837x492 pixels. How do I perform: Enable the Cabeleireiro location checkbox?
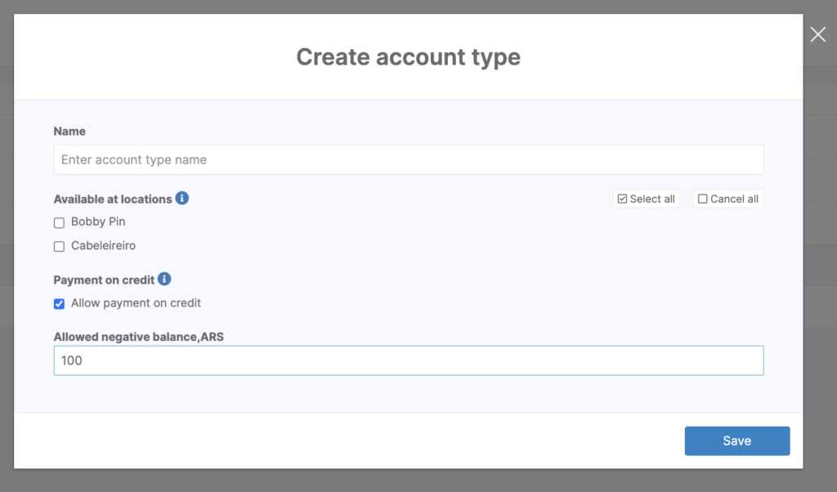point(59,246)
